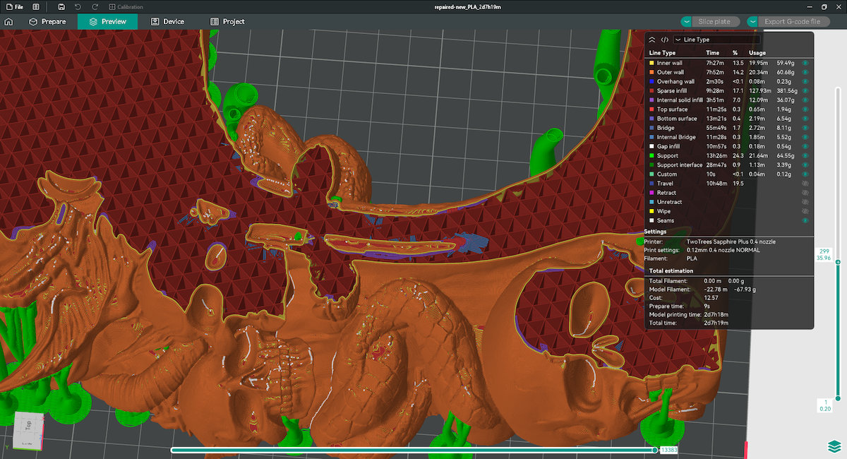This screenshot has width=847, height=459.
Task: Click the Save project icon
Action: tap(62, 7)
